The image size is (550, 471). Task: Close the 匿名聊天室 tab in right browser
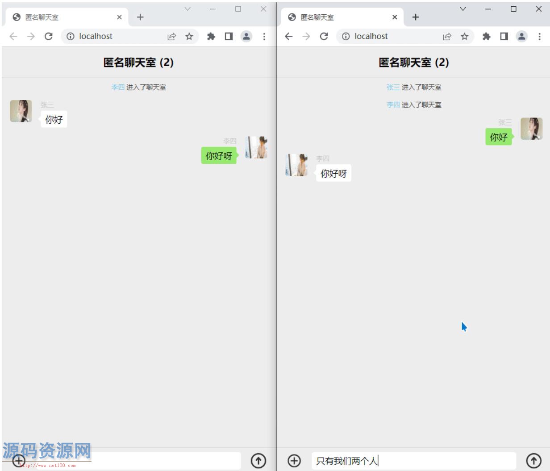click(x=395, y=17)
